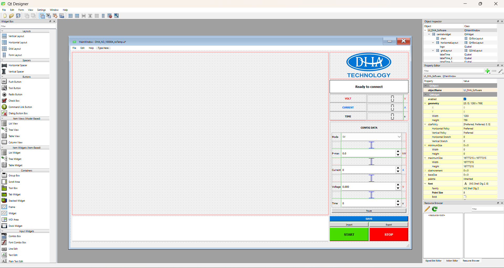Collapse the QObject property group
The image size is (504, 268).
426,86
